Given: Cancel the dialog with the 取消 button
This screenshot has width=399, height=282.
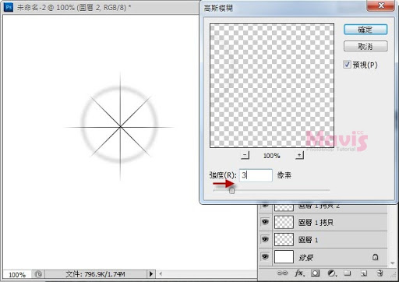Looking at the screenshot, I should coord(365,46).
